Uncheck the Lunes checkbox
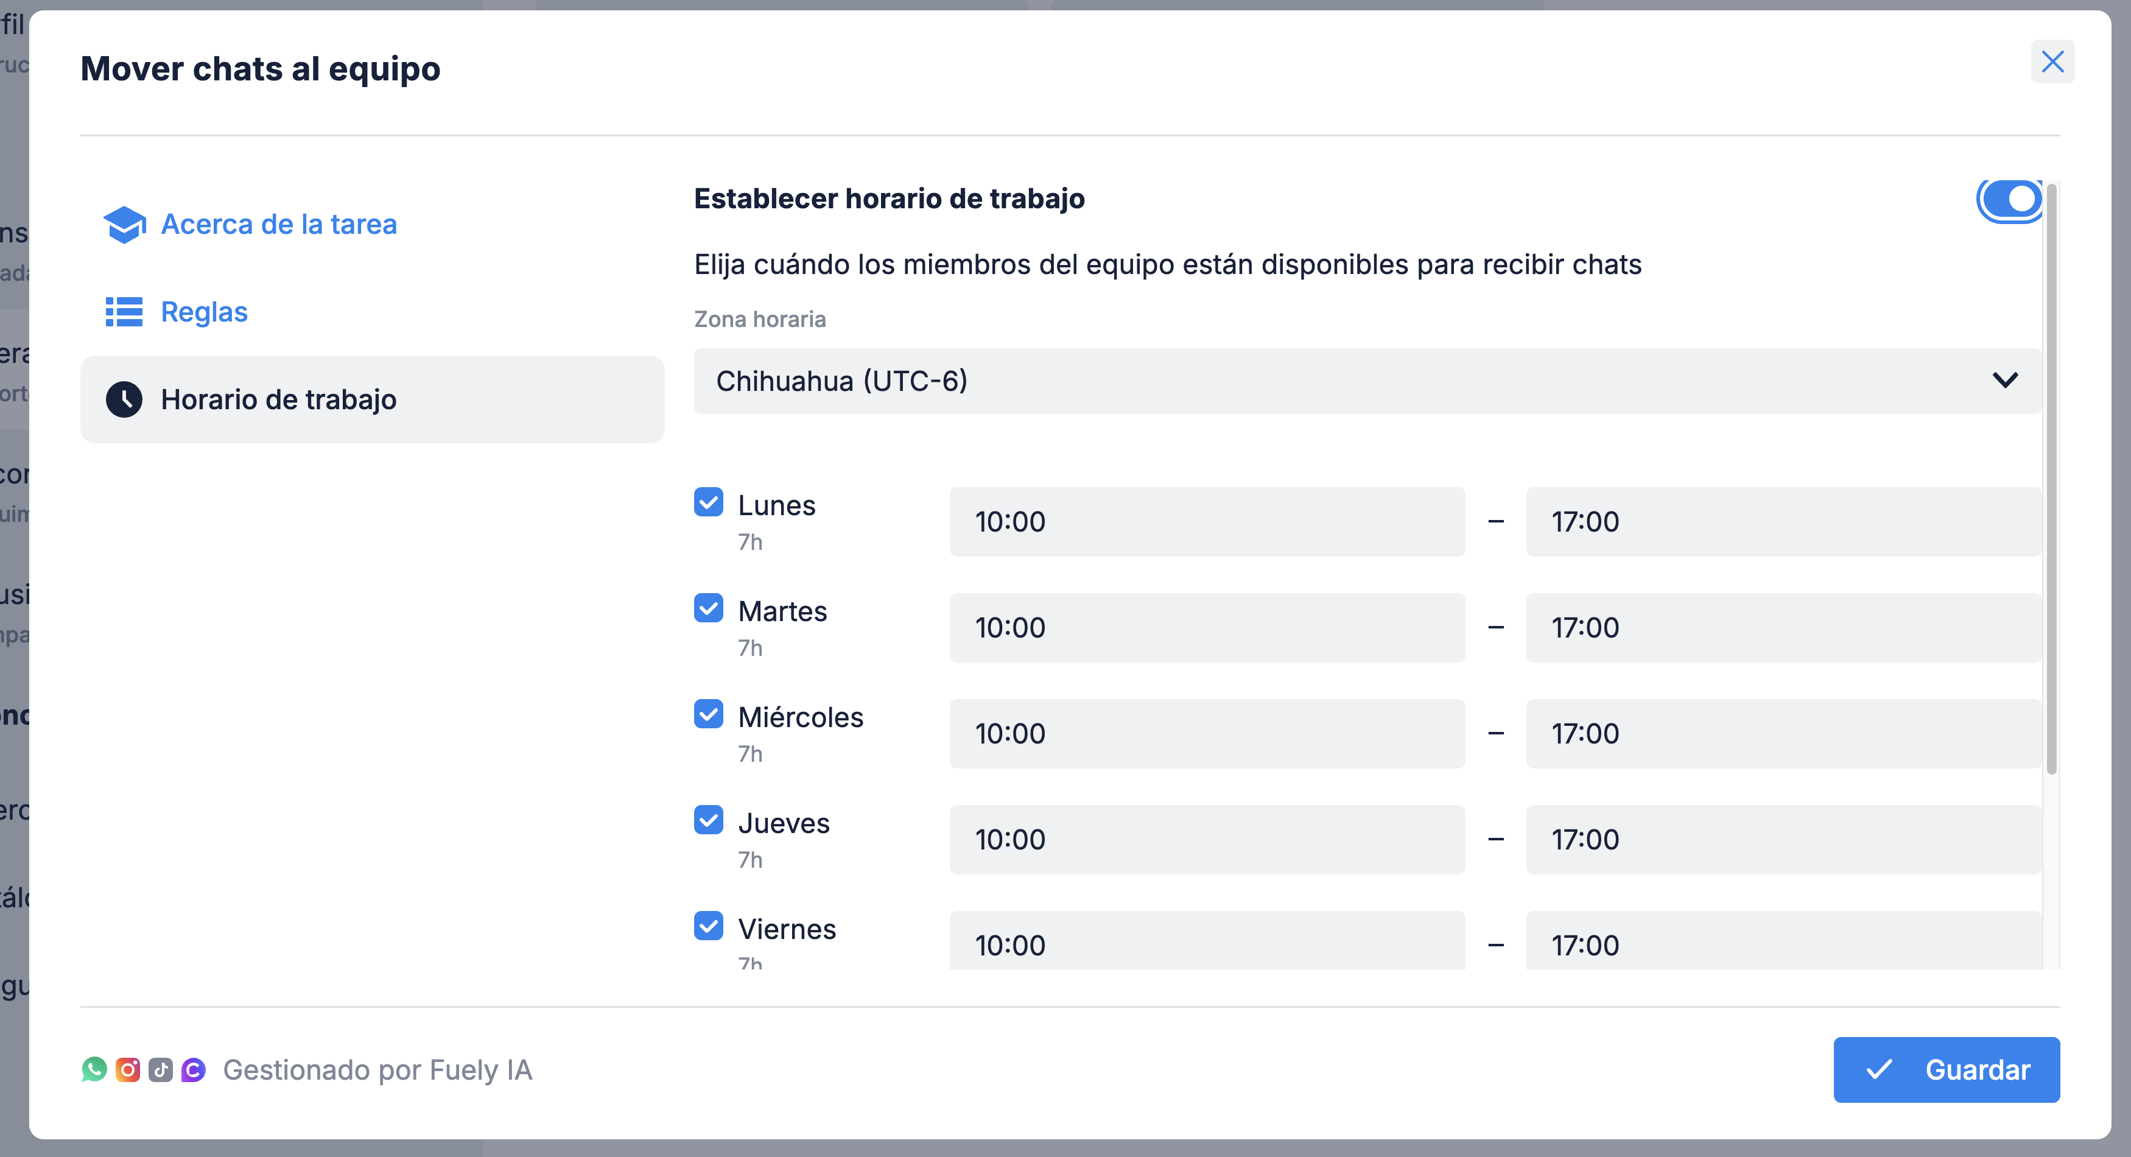The image size is (2131, 1157). pos(708,502)
